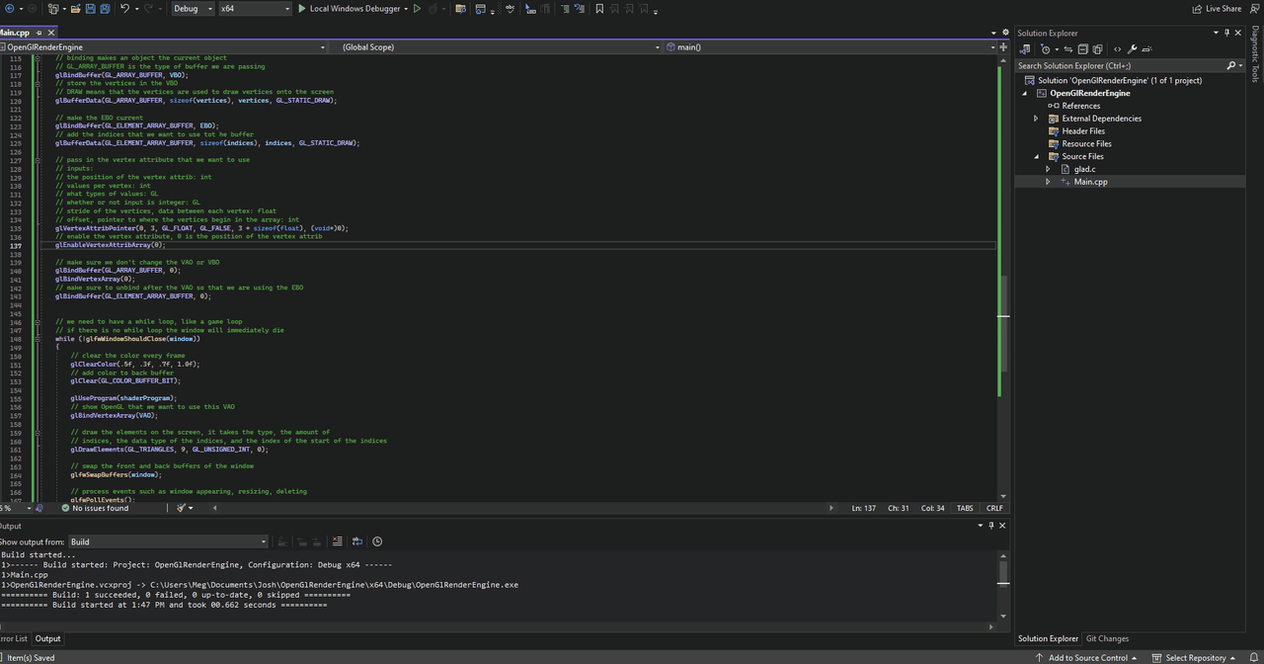Start Without Debugging using the outlined green arrow
1264x664 pixels.
(x=417, y=9)
